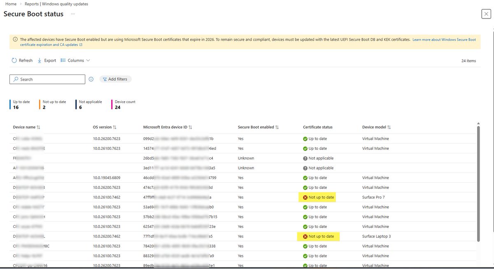Screen dimensions: 494x269
Task: Open the ellipsis menu beside Secure Boot status
Action: [73, 14]
